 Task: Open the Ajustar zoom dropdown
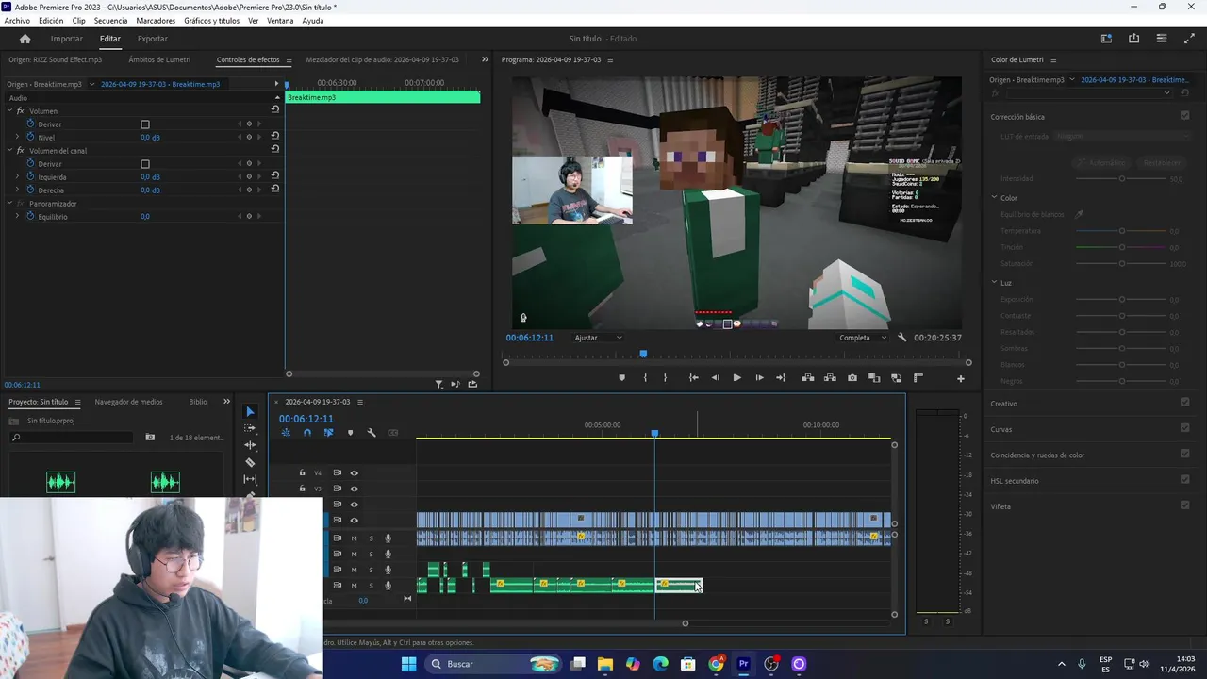click(x=599, y=338)
